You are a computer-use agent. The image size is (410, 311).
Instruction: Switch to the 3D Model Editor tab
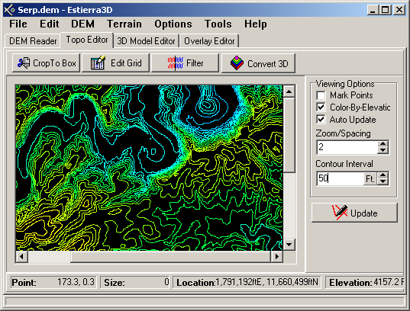pyautogui.click(x=146, y=41)
